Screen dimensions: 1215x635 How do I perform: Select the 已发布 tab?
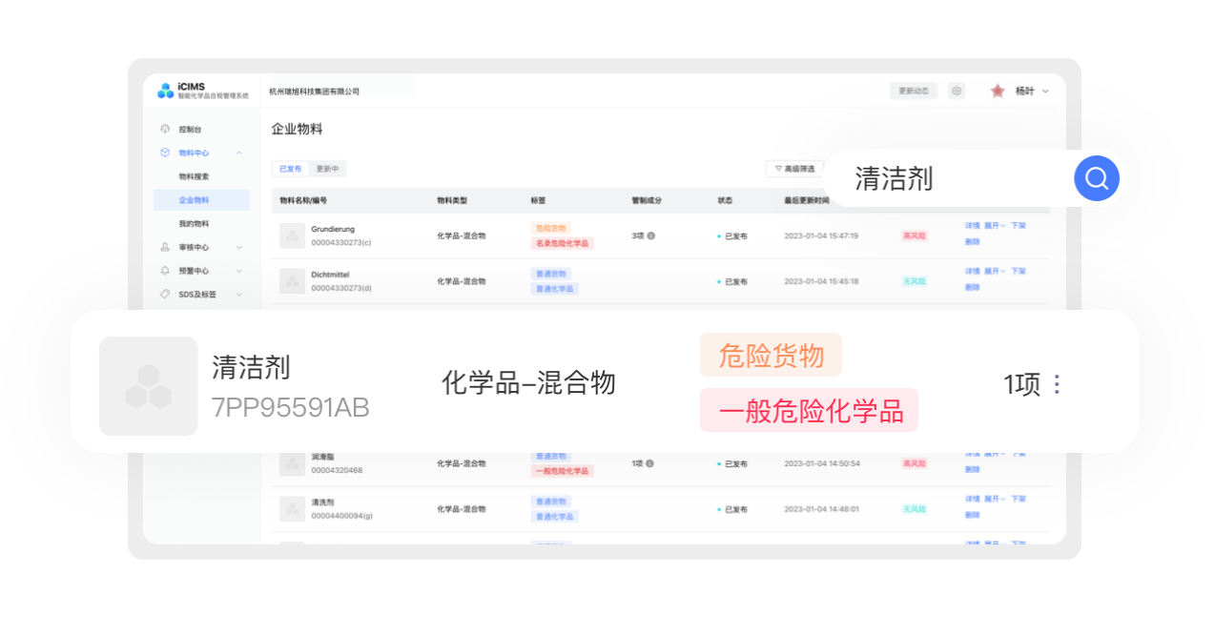[290, 169]
